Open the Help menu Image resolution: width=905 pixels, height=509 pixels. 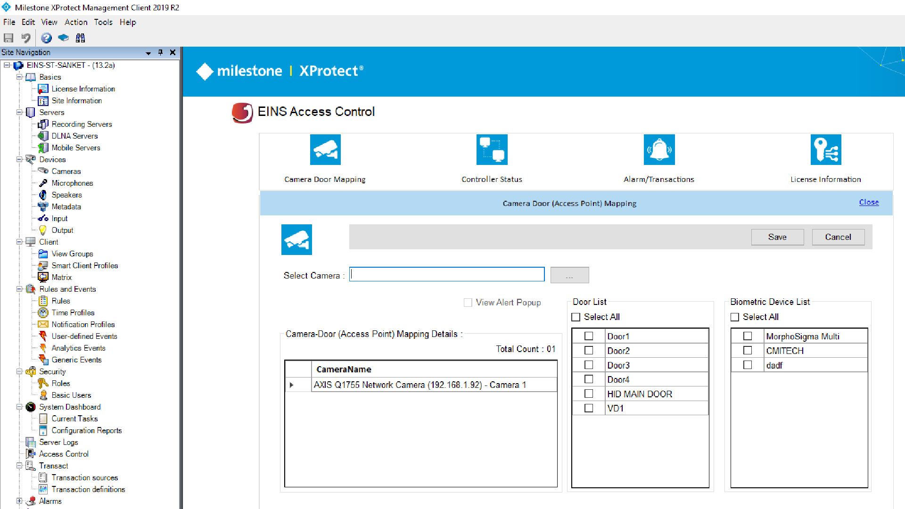click(128, 22)
